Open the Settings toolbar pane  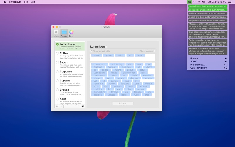coord(56,33)
